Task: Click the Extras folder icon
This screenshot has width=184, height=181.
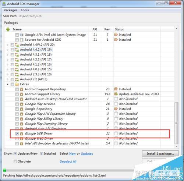Action: [x=17, y=84]
